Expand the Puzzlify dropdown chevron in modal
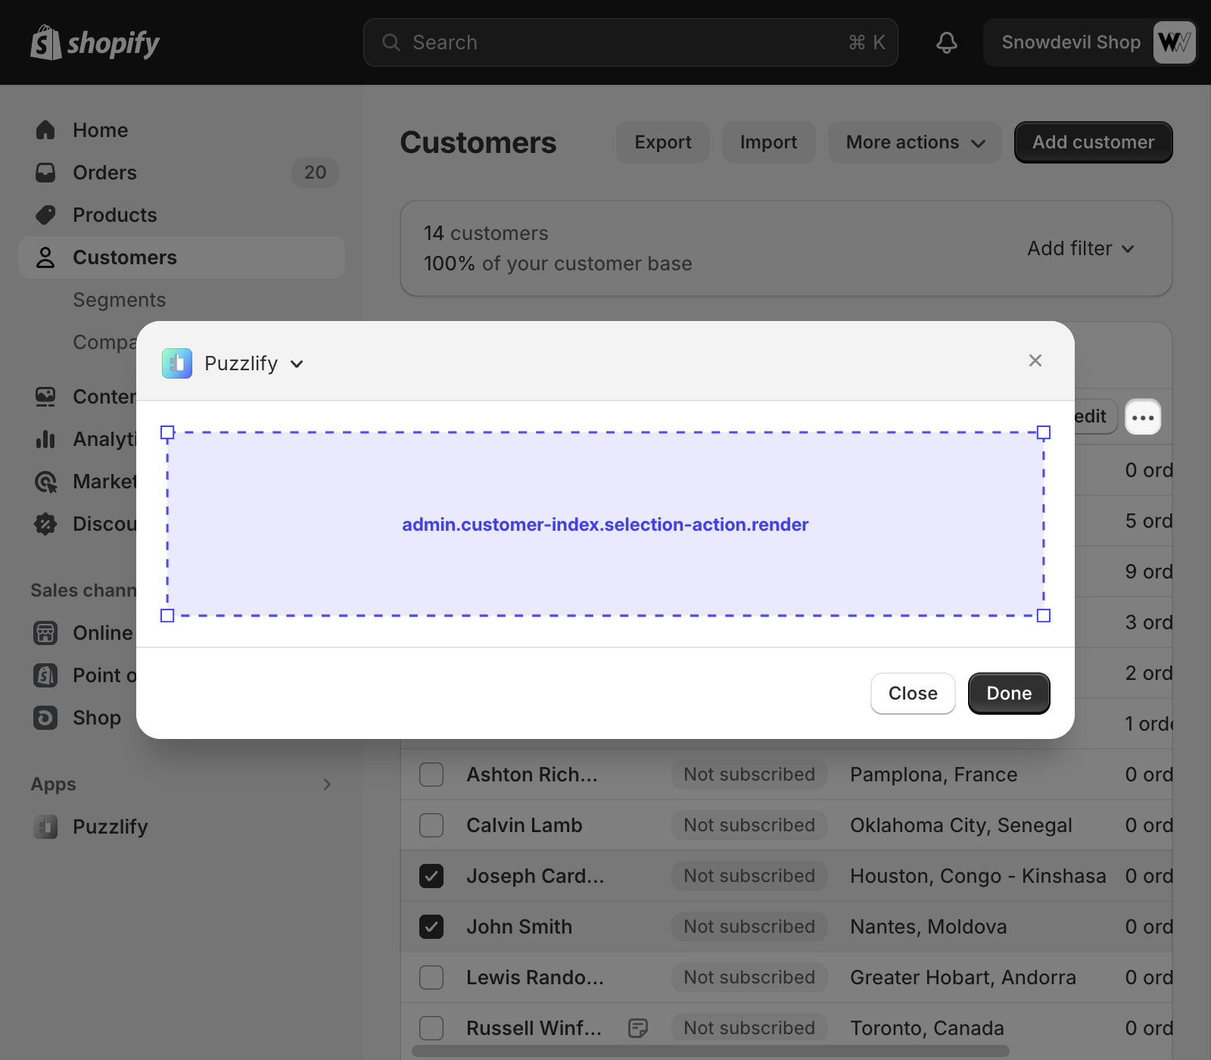The width and height of the screenshot is (1211, 1060). (x=297, y=364)
